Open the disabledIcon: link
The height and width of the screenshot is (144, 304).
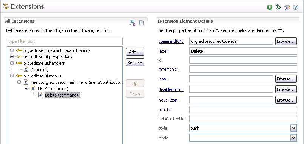pyautogui.click(x=171, y=89)
